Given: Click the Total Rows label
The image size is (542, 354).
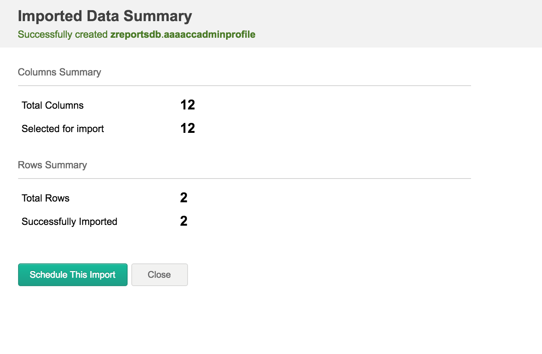Looking at the screenshot, I should point(45,198).
